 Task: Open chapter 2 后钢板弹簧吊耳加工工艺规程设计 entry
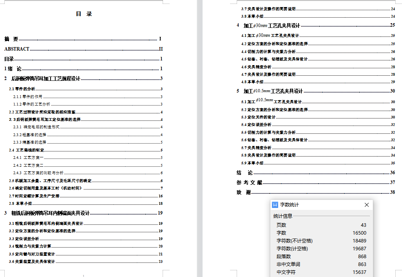pyautogui.click(x=83, y=78)
